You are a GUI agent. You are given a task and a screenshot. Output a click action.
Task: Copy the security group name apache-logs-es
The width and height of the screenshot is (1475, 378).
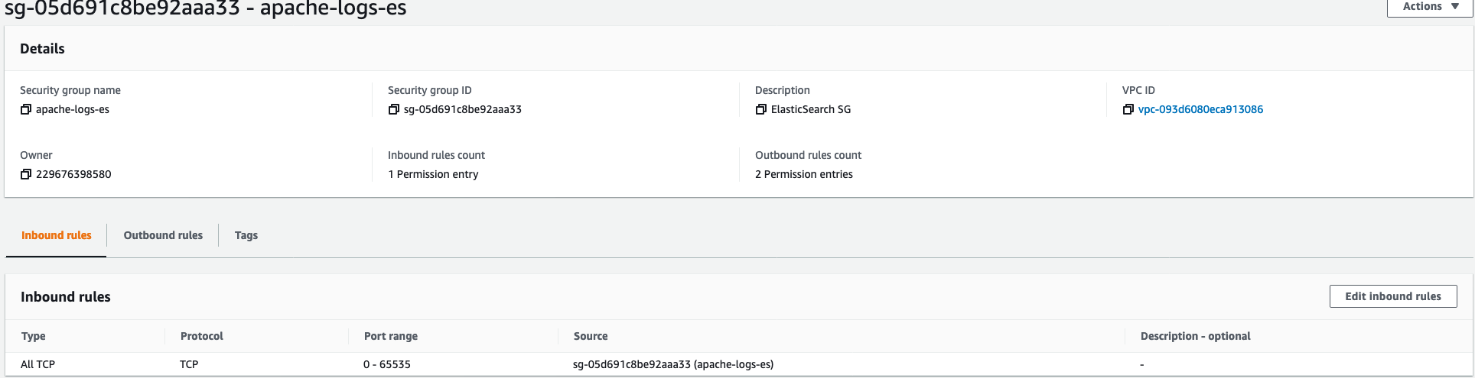(26, 109)
